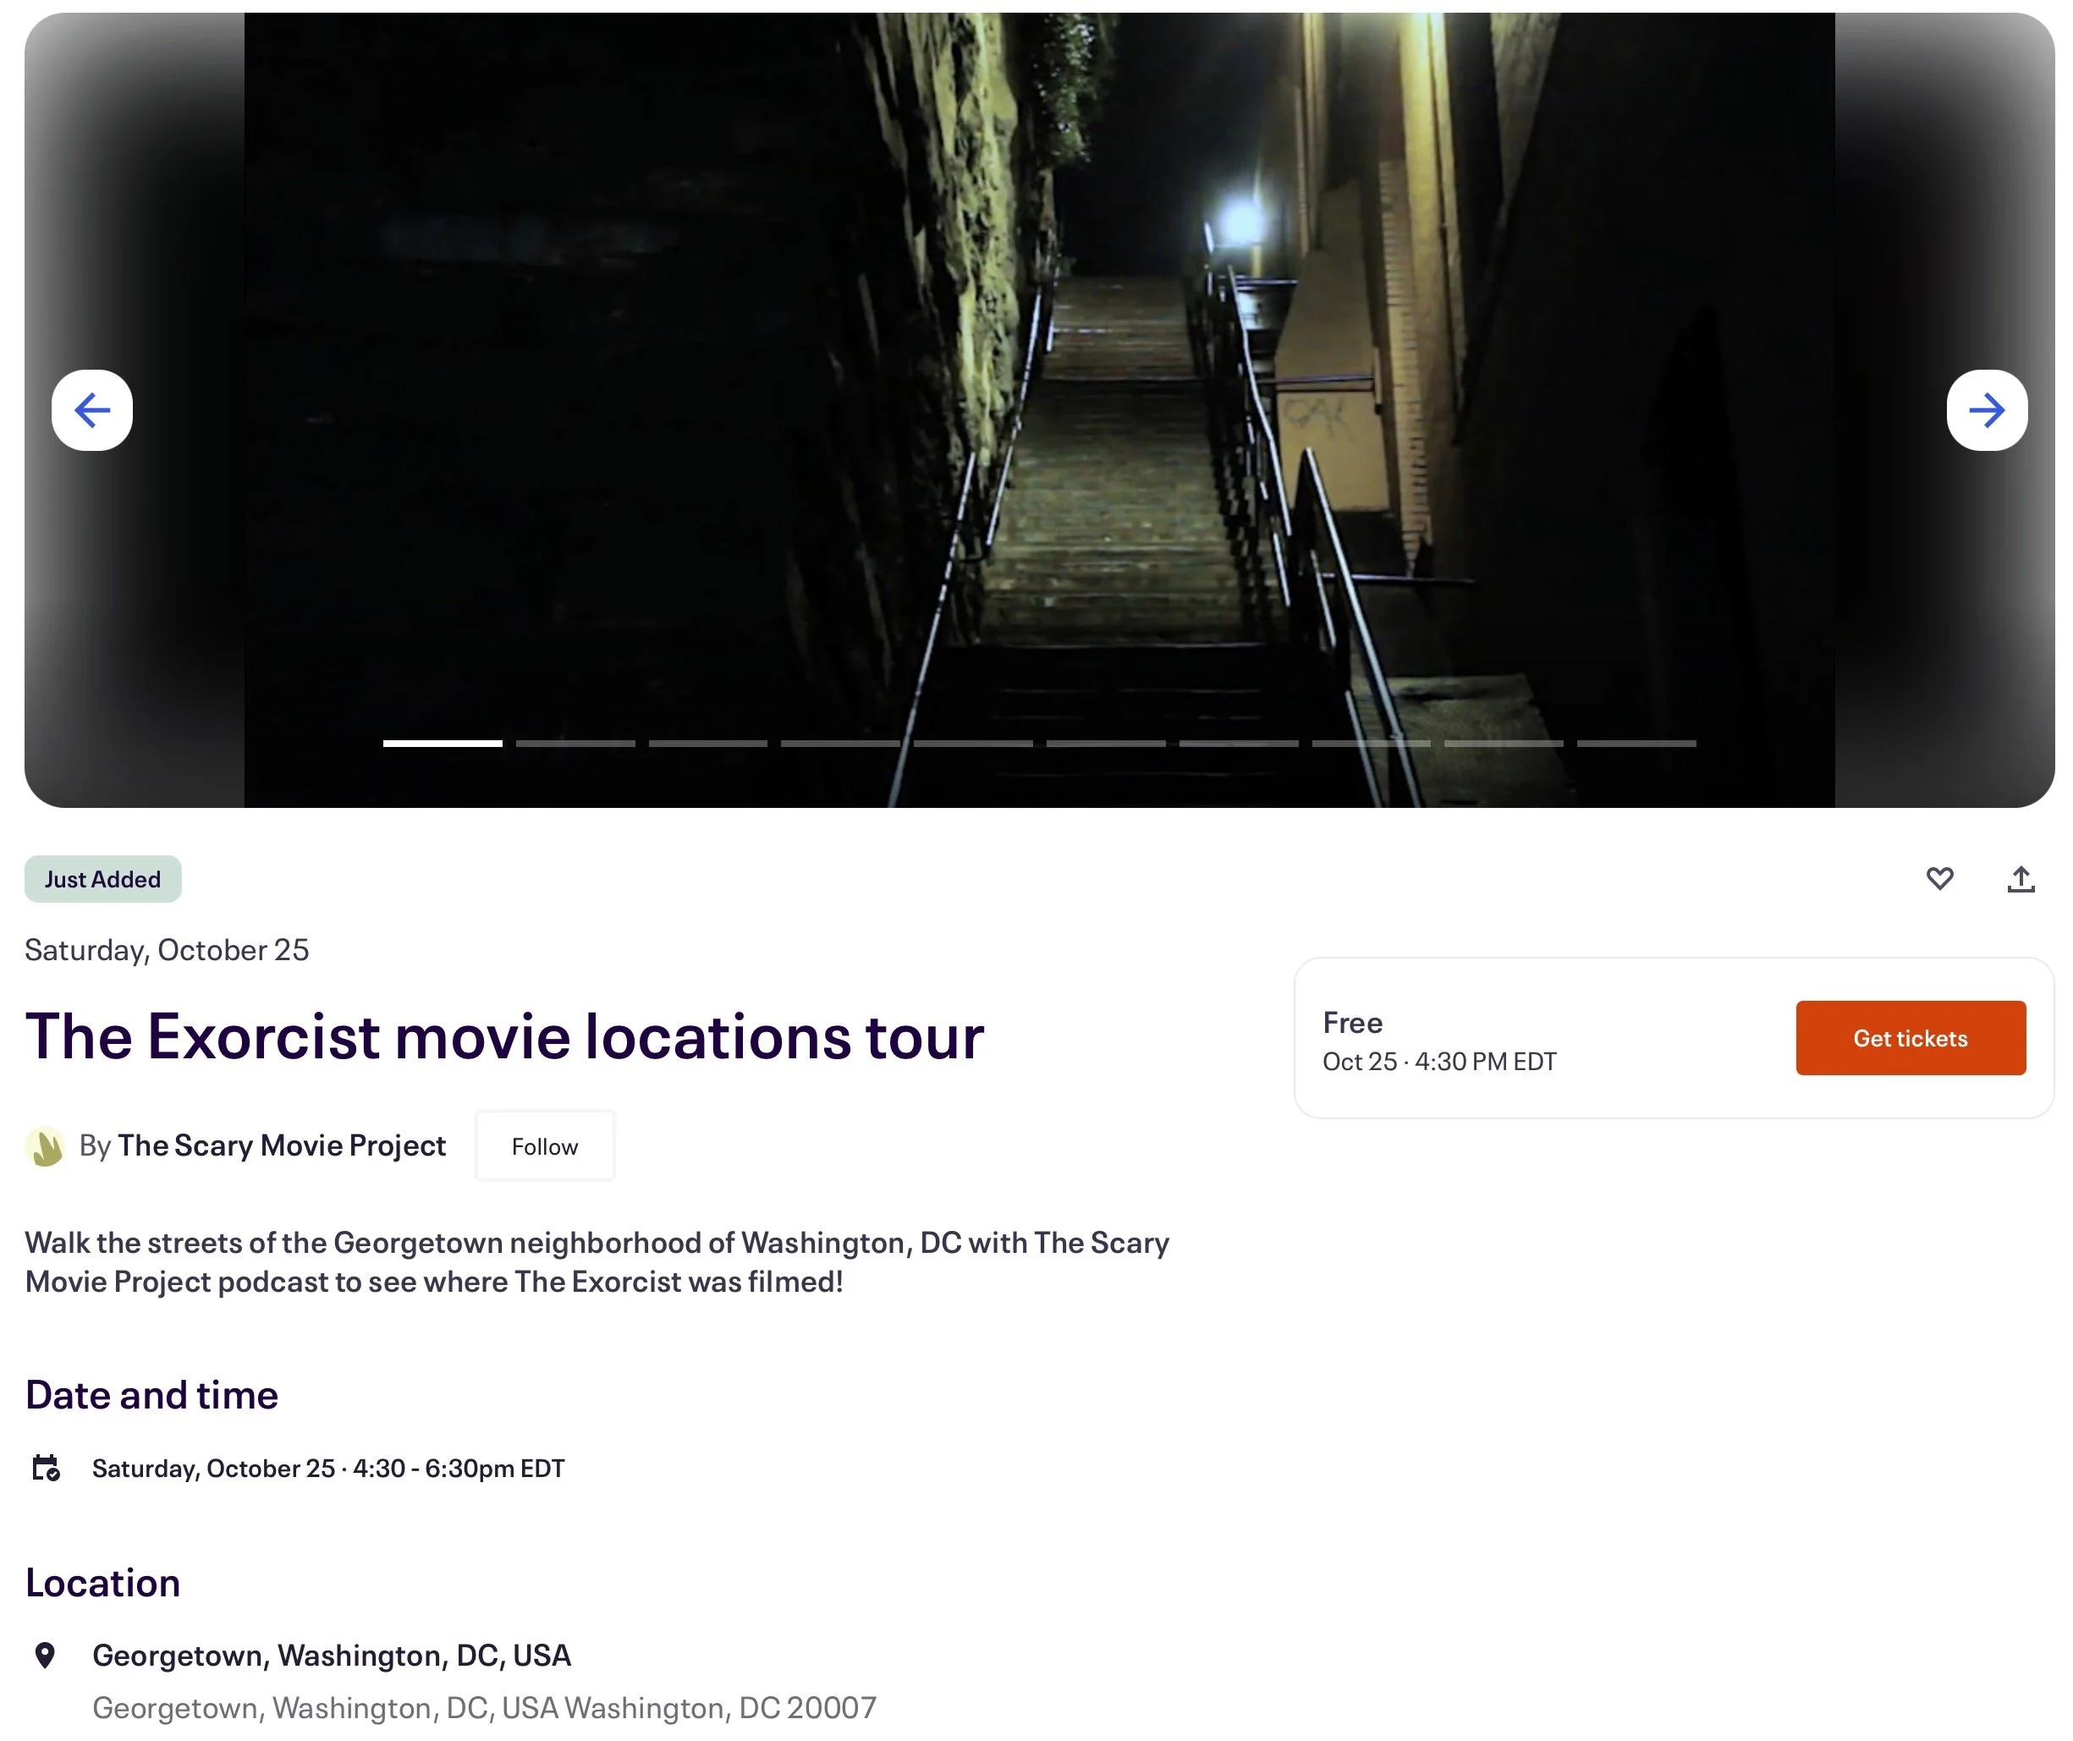Click The Scary Movie Project organizer avatar
This screenshot has height=1741, width=2073.
(46, 1145)
